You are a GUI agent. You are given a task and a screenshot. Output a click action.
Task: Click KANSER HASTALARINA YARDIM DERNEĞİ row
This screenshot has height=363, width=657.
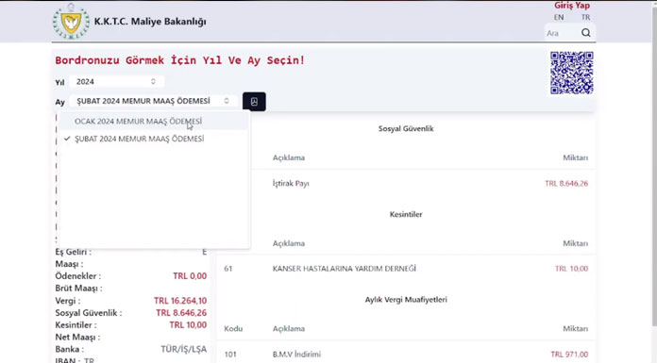(406, 269)
